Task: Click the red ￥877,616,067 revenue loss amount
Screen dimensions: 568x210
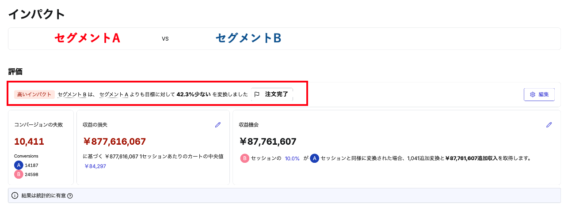Action: click(x=114, y=142)
